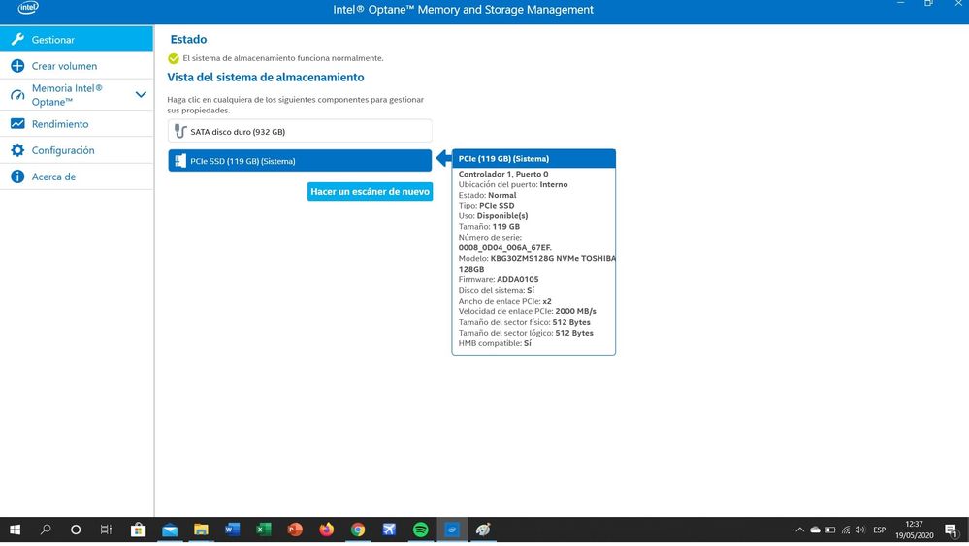The height and width of the screenshot is (546, 969).
Task: Click the plus icon for Crear volumen
Action: point(17,66)
